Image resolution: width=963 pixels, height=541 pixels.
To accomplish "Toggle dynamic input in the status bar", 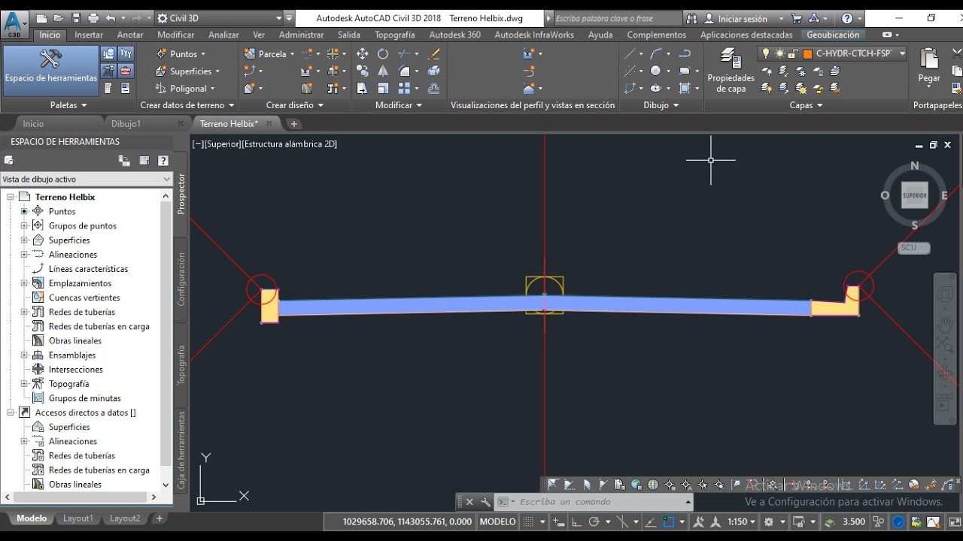I will tap(559, 521).
